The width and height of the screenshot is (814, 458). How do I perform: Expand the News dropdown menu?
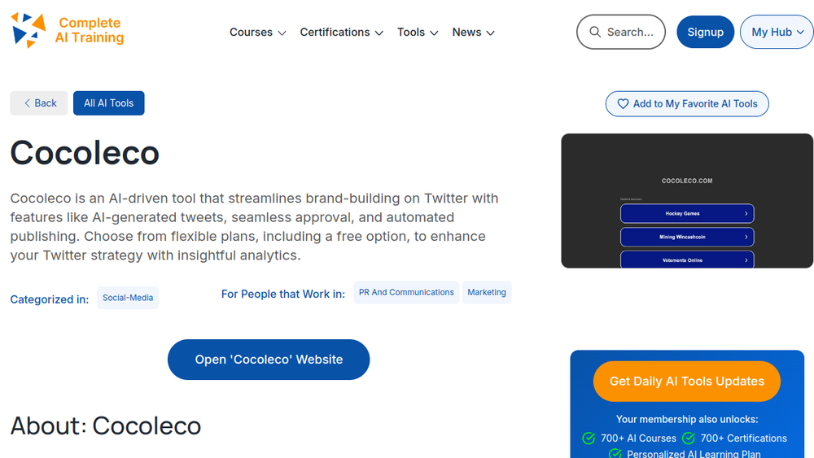point(474,33)
